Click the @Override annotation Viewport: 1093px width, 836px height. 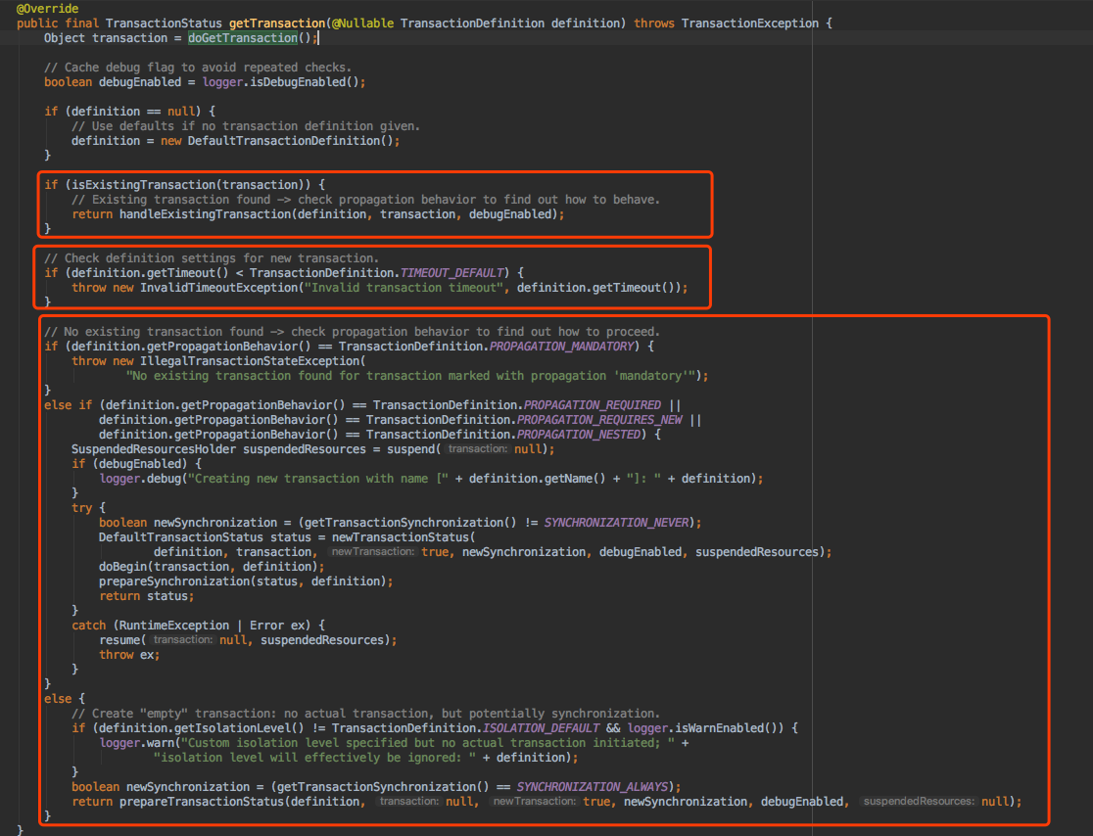pyautogui.click(x=47, y=9)
